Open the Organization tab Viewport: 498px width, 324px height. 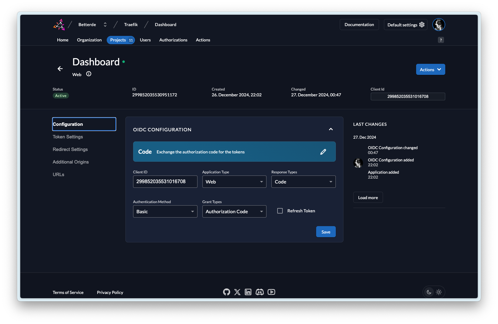click(x=89, y=40)
